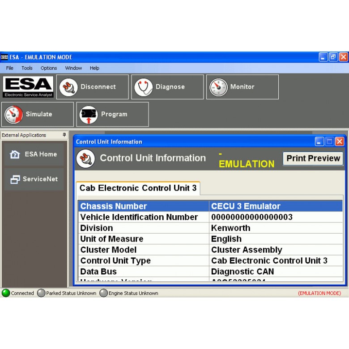Select the CECU 3 Emulator value cell
The image size is (349, 349).
point(276,206)
